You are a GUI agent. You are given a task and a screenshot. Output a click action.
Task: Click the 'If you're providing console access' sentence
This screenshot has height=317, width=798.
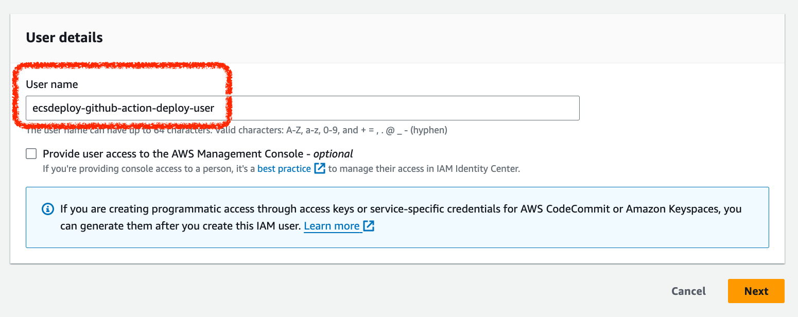click(x=282, y=168)
